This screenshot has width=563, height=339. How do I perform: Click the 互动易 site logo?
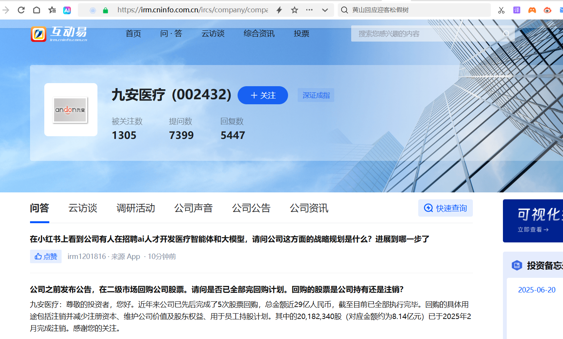click(x=59, y=34)
